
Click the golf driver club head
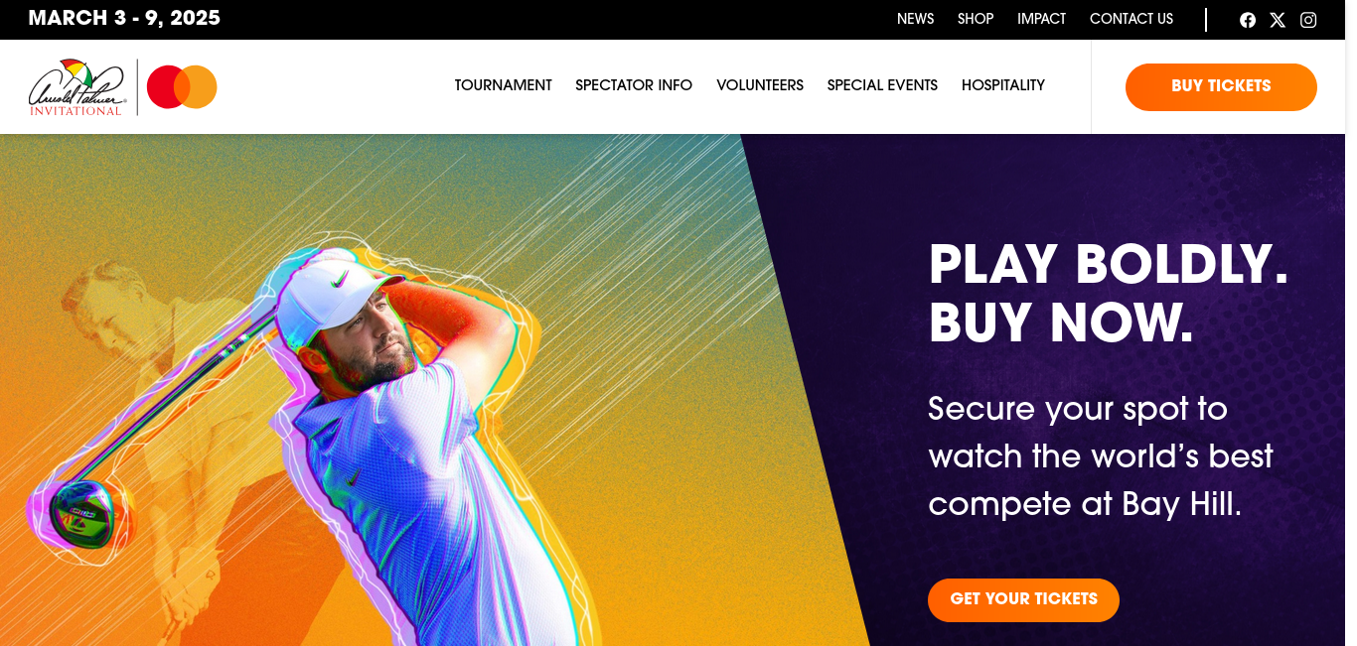click(81, 511)
